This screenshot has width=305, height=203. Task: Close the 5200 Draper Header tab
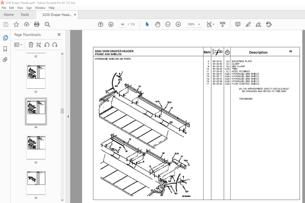click(x=75, y=15)
